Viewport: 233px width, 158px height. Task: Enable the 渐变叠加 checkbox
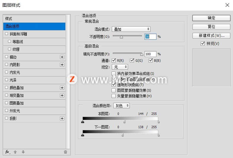point(7,95)
